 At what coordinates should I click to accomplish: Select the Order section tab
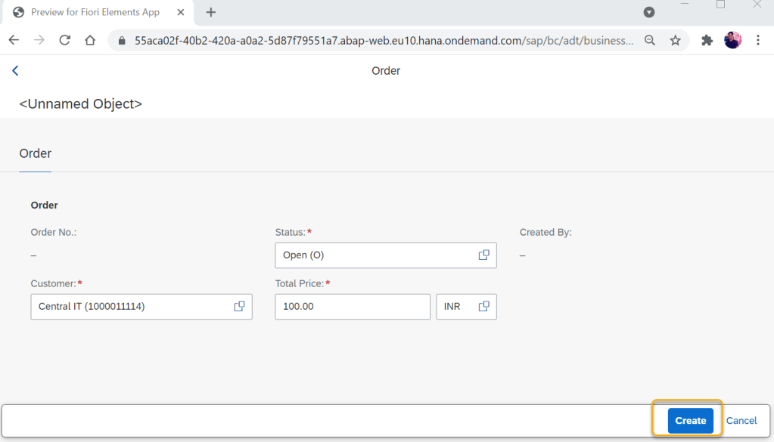coord(35,153)
